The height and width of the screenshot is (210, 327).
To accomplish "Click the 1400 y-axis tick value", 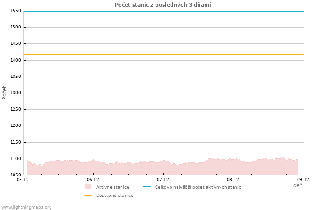I will (x=15, y=60).
